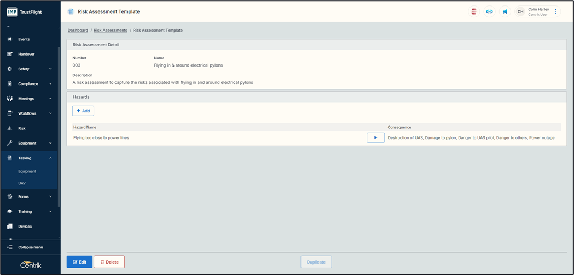This screenshot has height=275, width=574.
Task: Click the Devices icon in sidebar
Action: pos(9,226)
